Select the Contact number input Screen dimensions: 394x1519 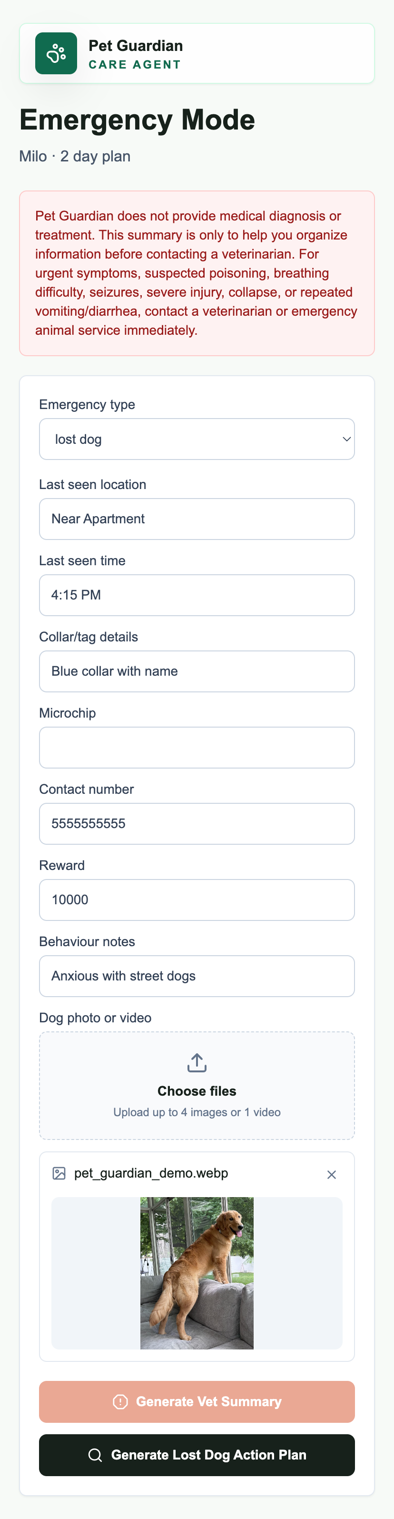coord(197,824)
